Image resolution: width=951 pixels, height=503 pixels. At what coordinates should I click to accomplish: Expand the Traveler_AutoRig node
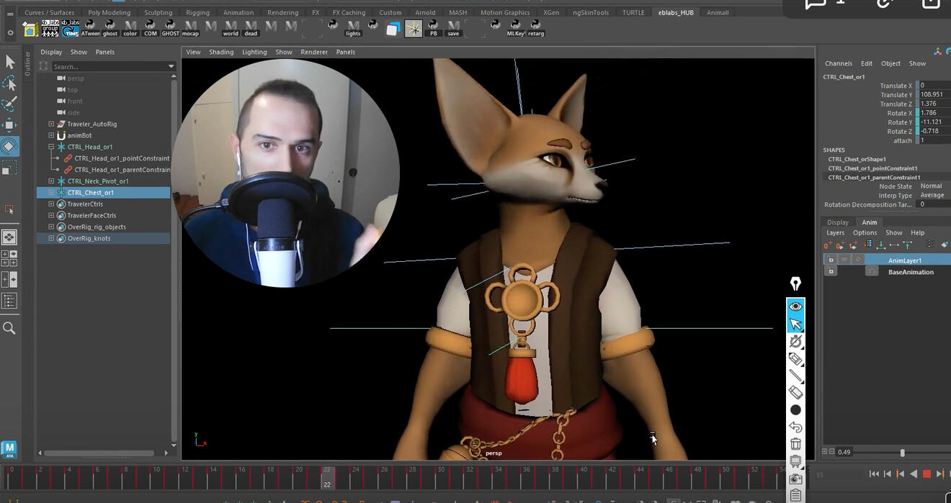[51, 124]
